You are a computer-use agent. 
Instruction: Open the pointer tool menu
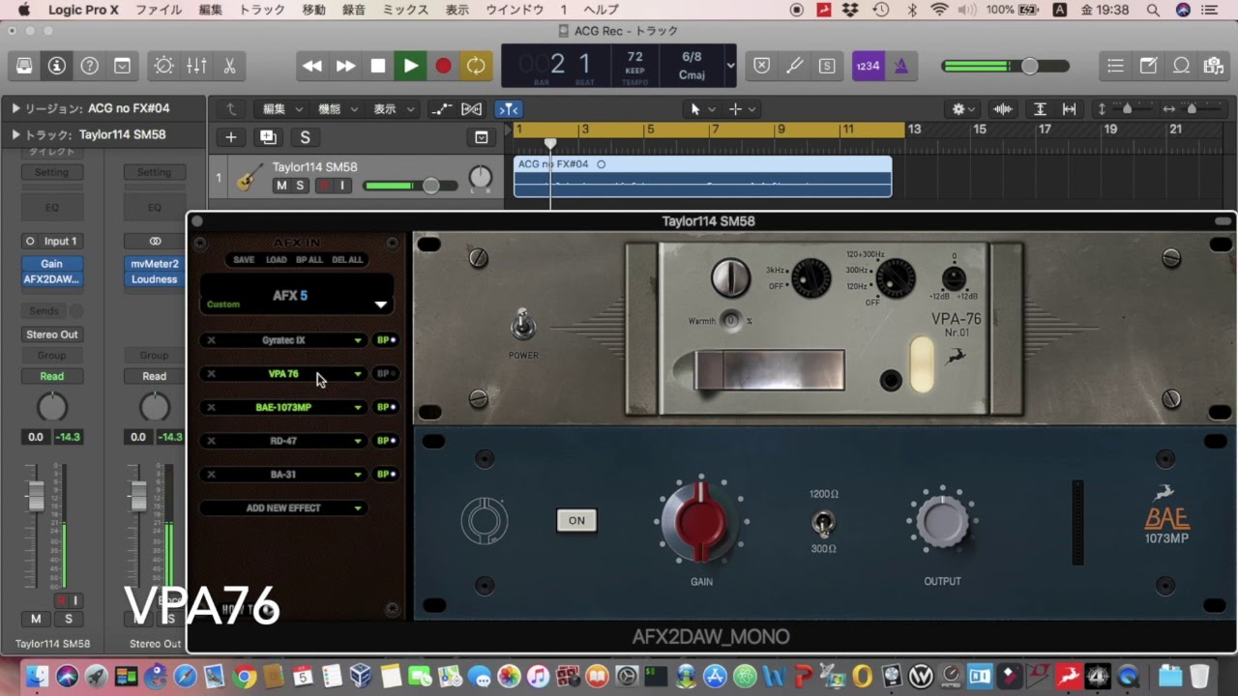(702, 109)
